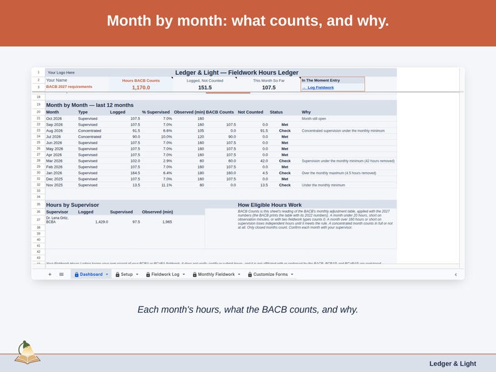This screenshot has width=496, height=372.
Task: Switch to the Customize Forms sheet tab
Action: tap(270, 275)
